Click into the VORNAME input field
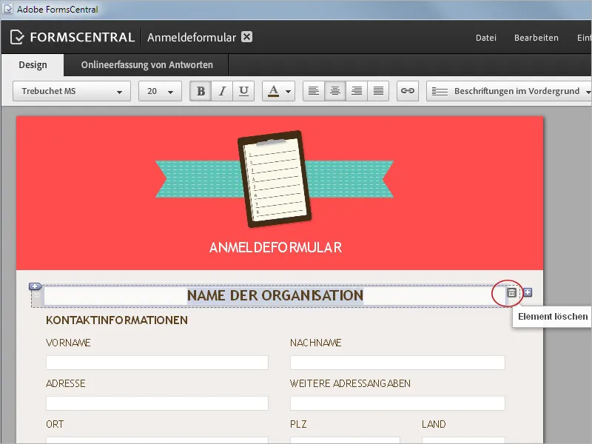Image resolution: width=592 pixels, height=444 pixels. [157, 363]
